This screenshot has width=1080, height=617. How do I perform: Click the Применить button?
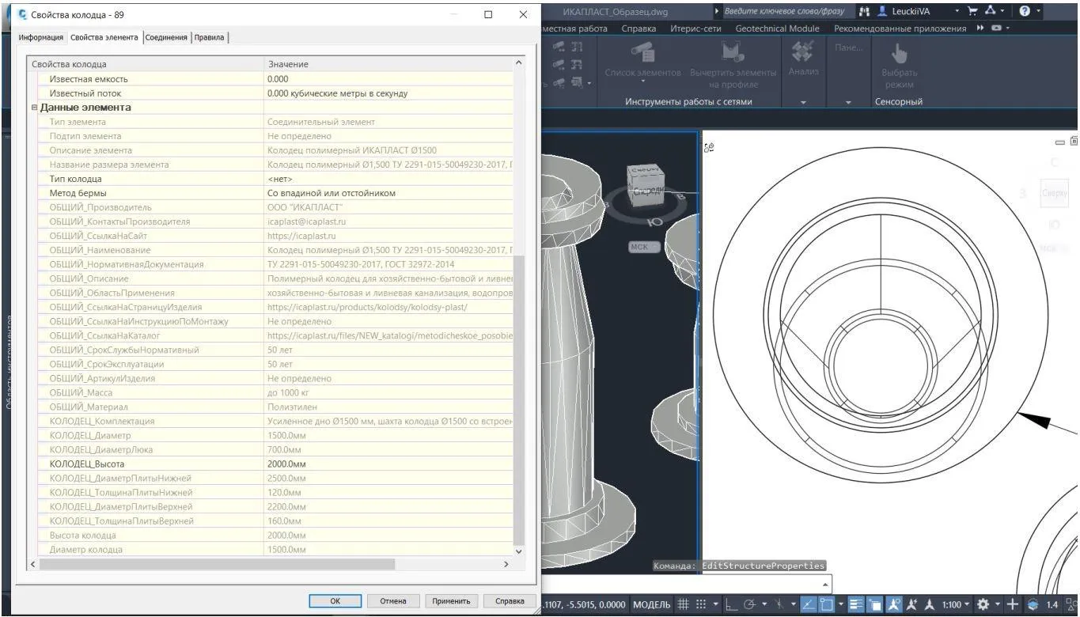(x=452, y=601)
